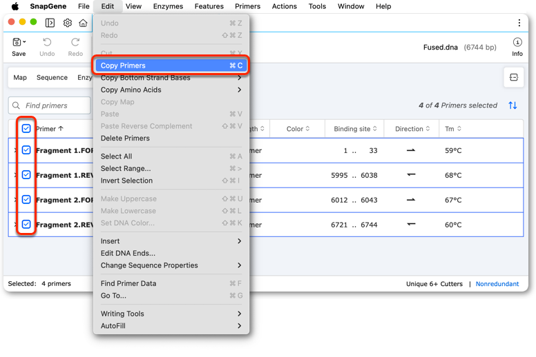Toggle the select-all primers checkbox
The height and width of the screenshot is (357, 536).
coord(26,129)
